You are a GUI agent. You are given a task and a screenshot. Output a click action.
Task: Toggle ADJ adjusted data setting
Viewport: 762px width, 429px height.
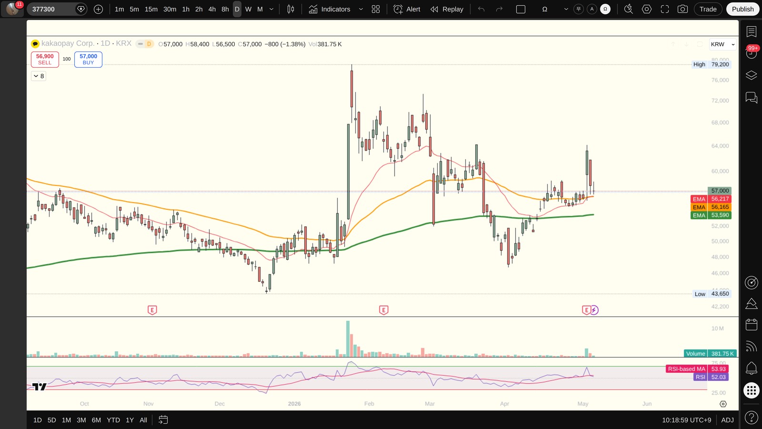[x=727, y=420]
